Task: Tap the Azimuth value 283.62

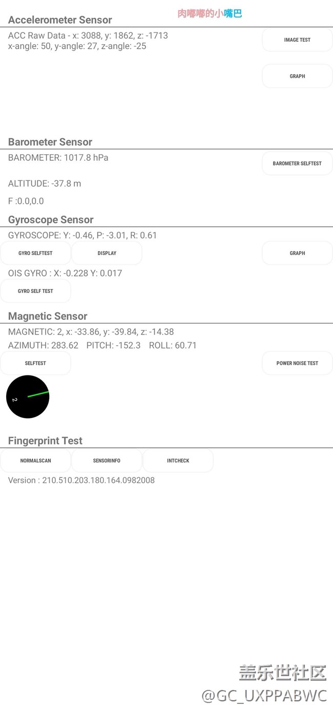Action: pyautogui.click(x=65, y=345)
